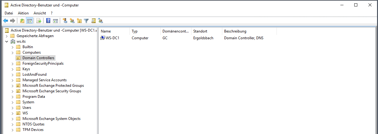Click the Ergoldsbach location cell

point(203,38)
